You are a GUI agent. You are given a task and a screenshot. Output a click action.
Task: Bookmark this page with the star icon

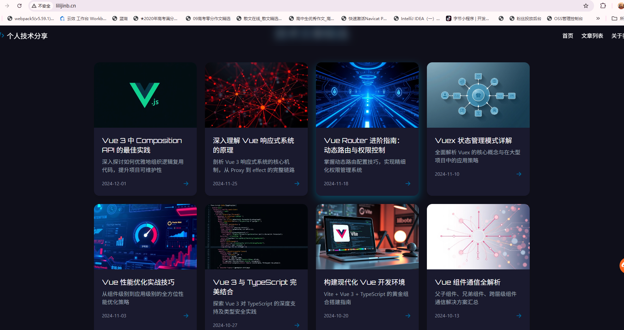[586, 6]
